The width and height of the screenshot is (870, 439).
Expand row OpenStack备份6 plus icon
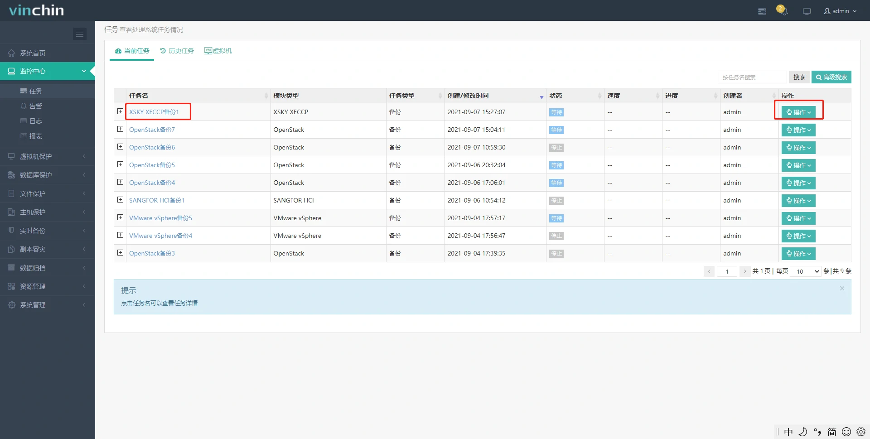tap(120, 147)
